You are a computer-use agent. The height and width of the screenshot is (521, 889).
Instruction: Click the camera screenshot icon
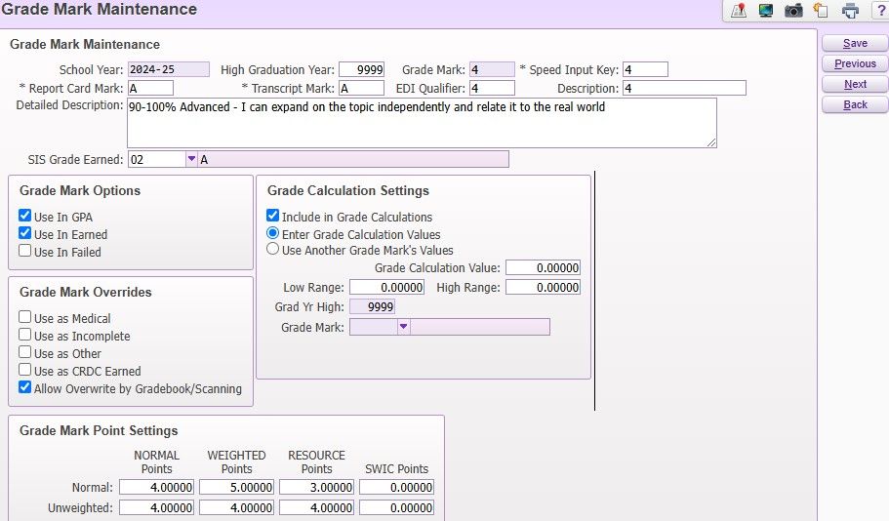click(x=793, y=11)
